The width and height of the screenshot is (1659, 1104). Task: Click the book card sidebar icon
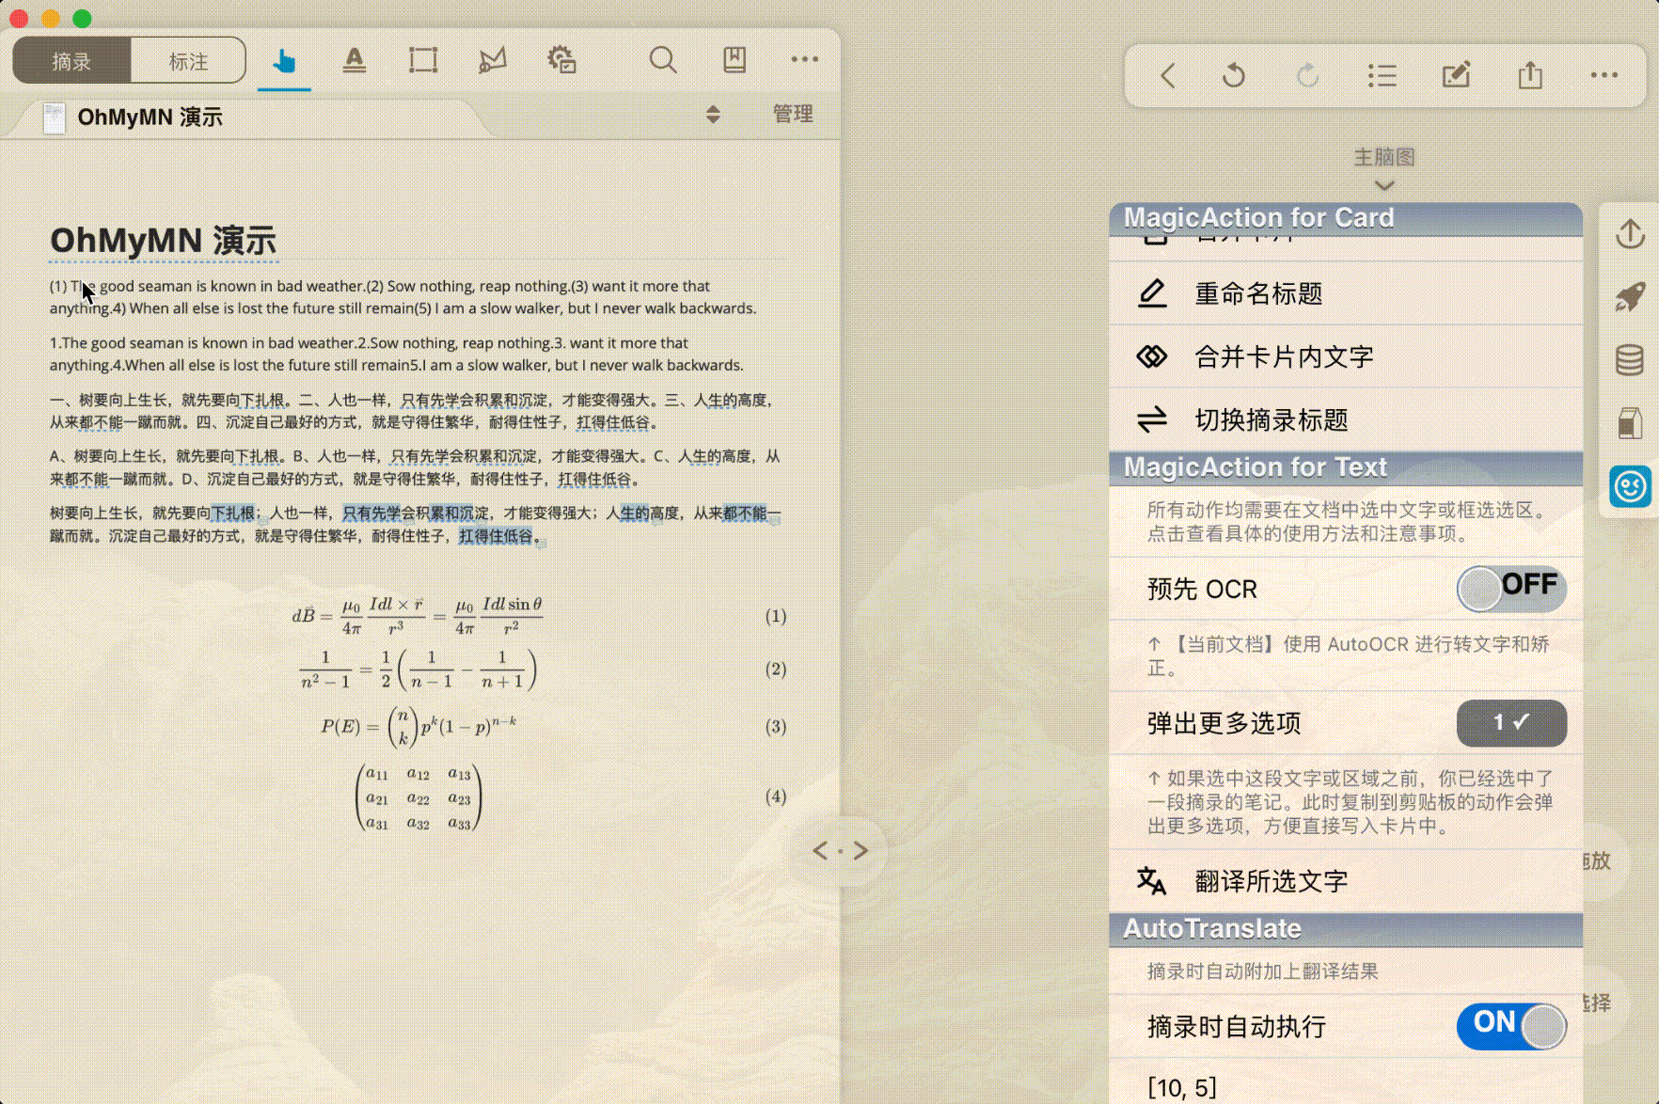click(x=1630, y=423)
